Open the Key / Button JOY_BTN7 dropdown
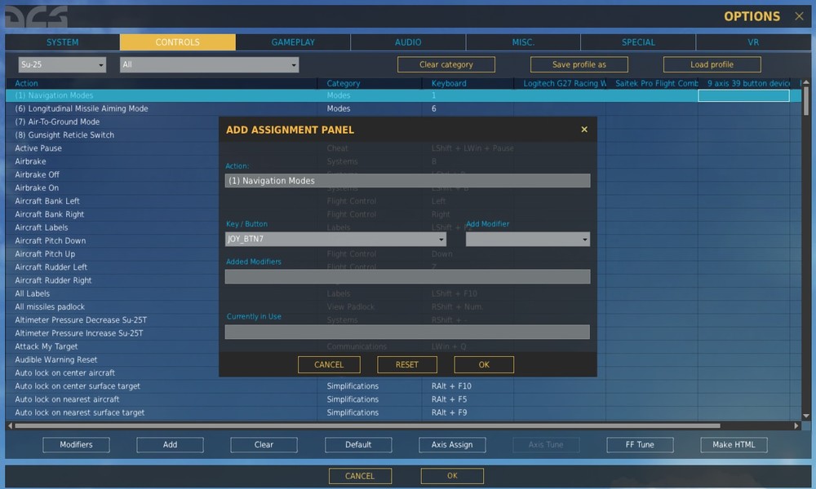The image size is (816, 489). [x=335, y=239]
